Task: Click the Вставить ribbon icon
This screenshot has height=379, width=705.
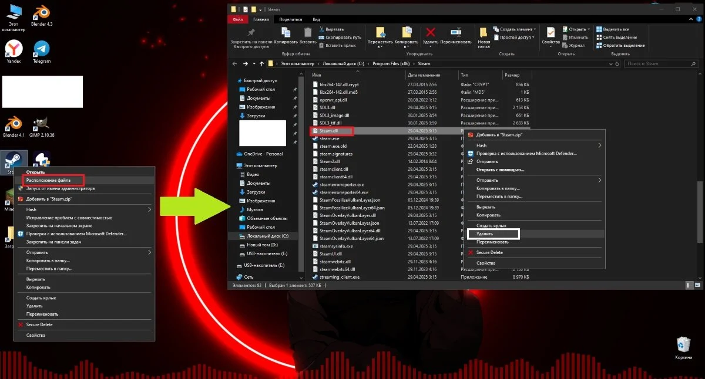Action: [x=308, y=35]
